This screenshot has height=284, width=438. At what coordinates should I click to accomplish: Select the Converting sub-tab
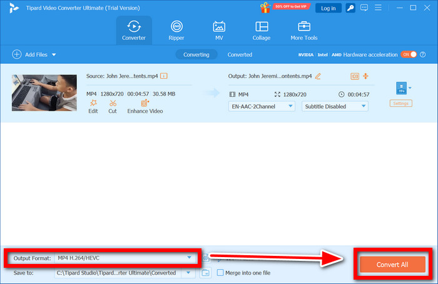pos(196,54)
